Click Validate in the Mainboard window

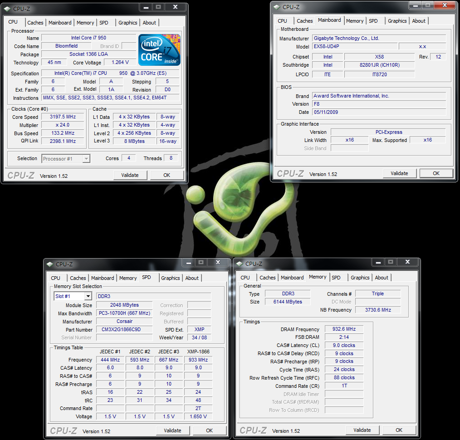click(399, 173)
